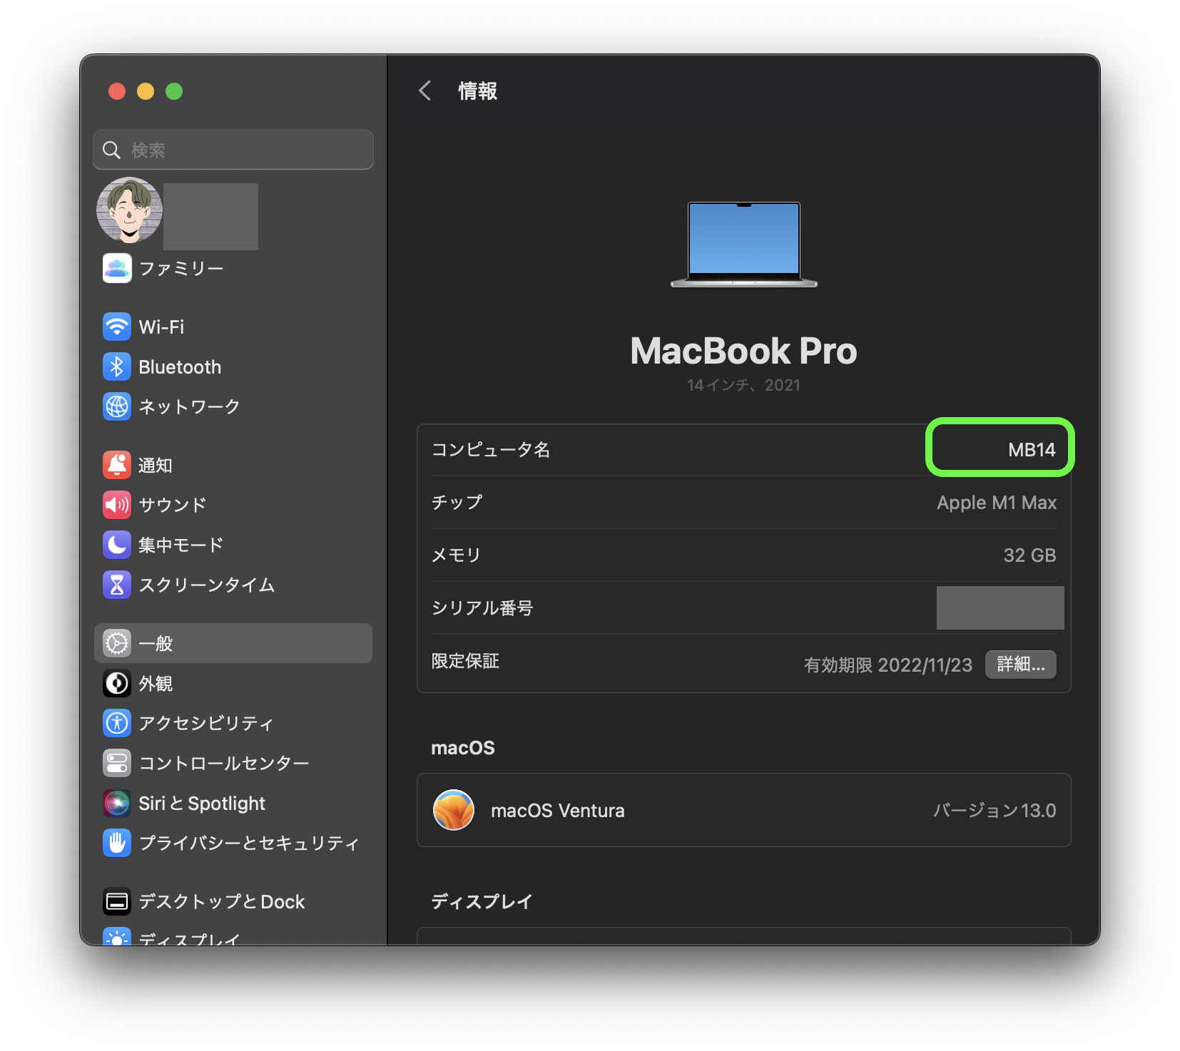Open プライバシーとセキュリティ label

[249, 844]
